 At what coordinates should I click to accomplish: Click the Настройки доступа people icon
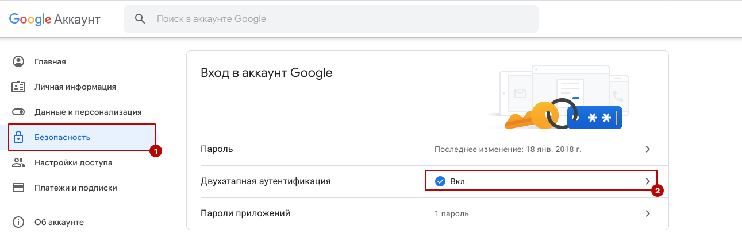click(x=18, y=162)
